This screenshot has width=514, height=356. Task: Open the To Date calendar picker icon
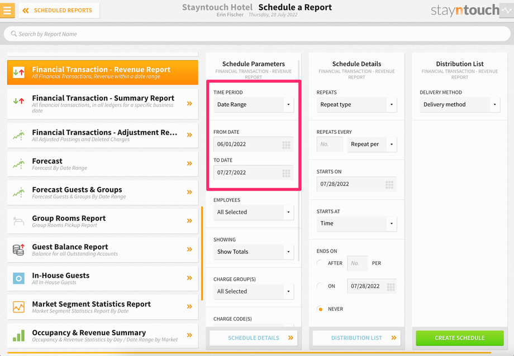tap(286, 173)
